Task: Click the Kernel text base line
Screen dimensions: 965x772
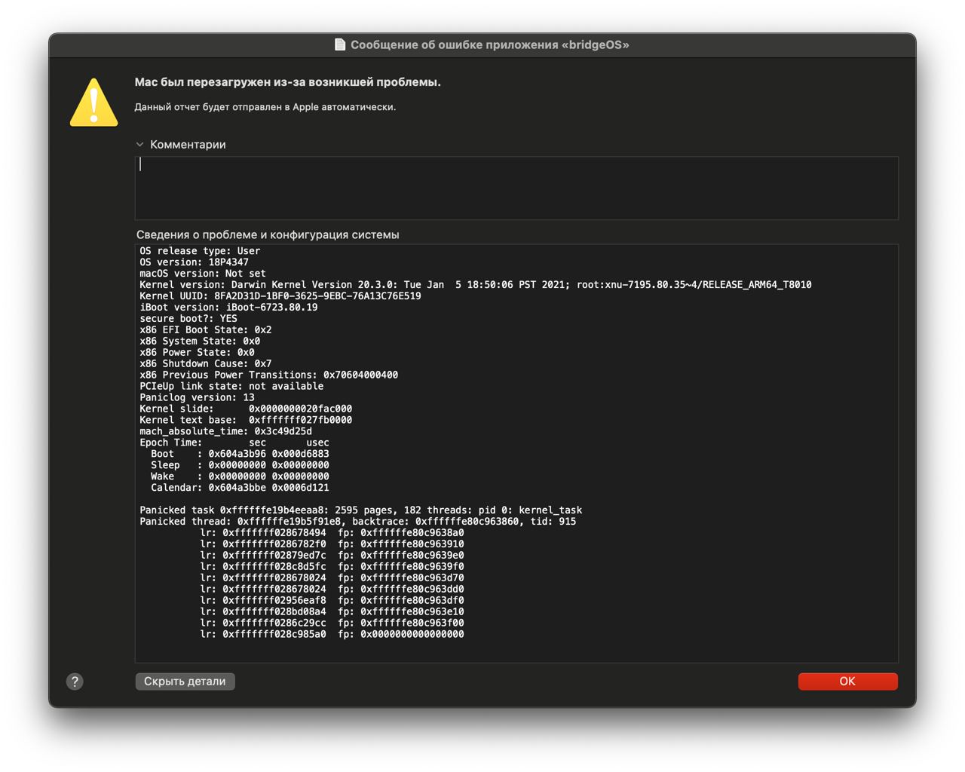Action: [x=246, y=421]
